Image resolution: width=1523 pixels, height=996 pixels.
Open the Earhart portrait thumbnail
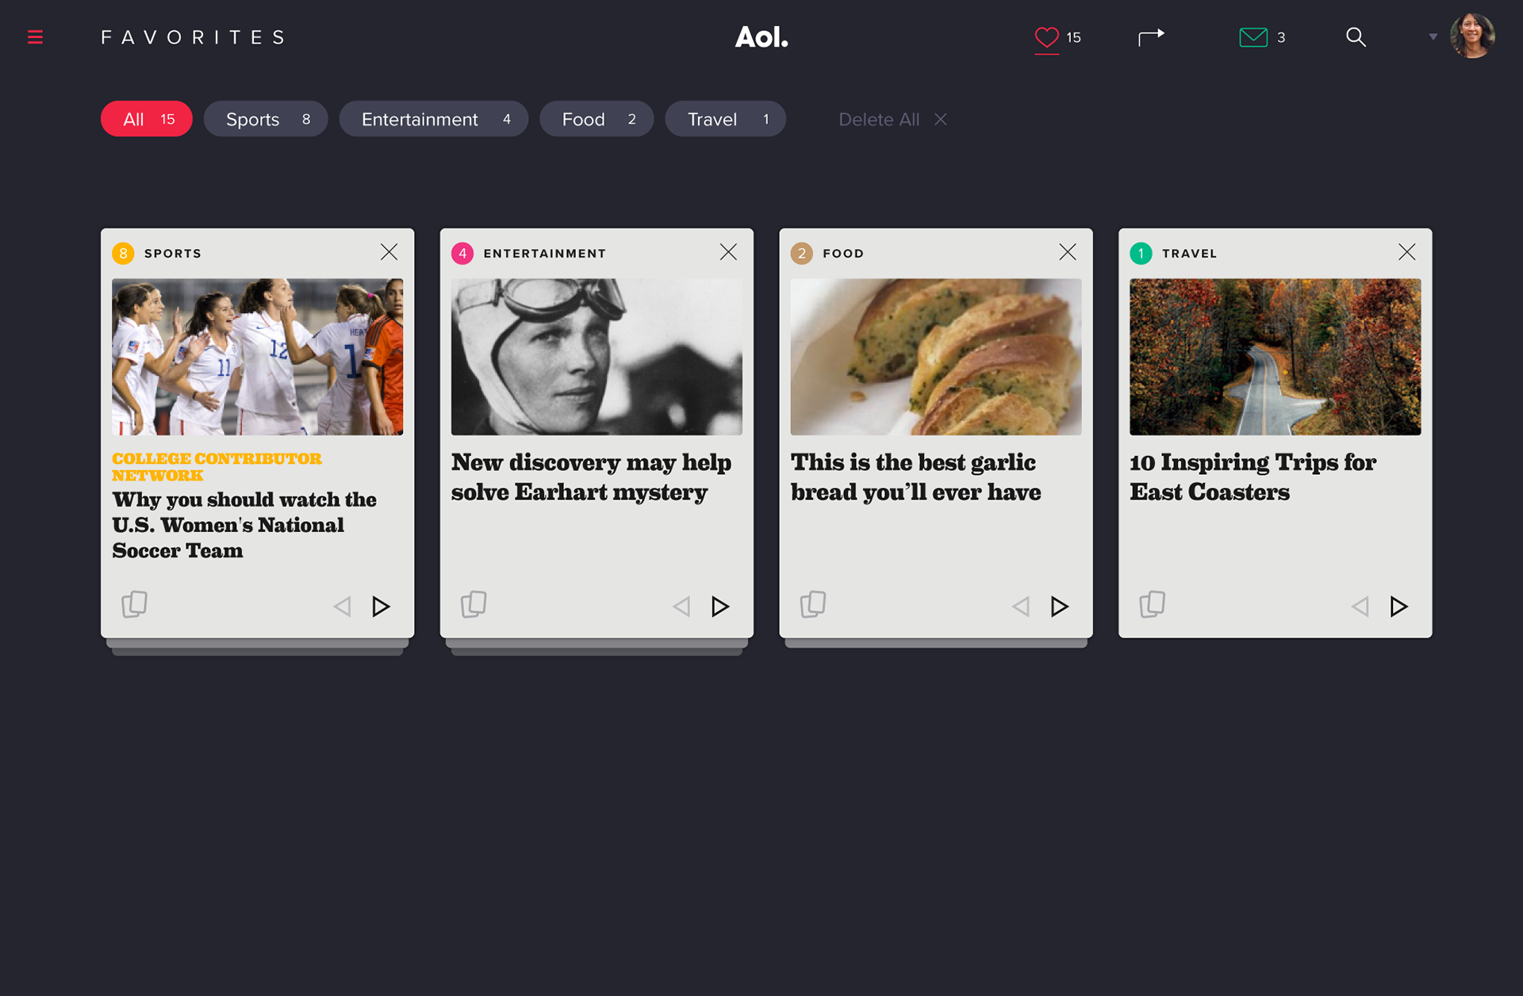pyautogui.click(x=597, y=357)
